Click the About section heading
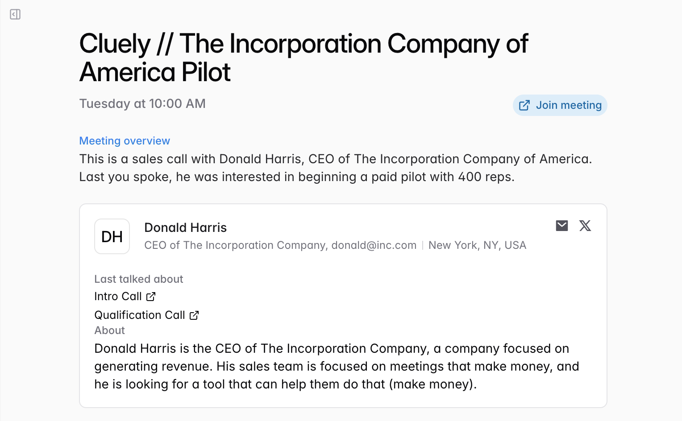Image resolution: width=682 pixels, height=421 pixels. [x=110, y=330]
